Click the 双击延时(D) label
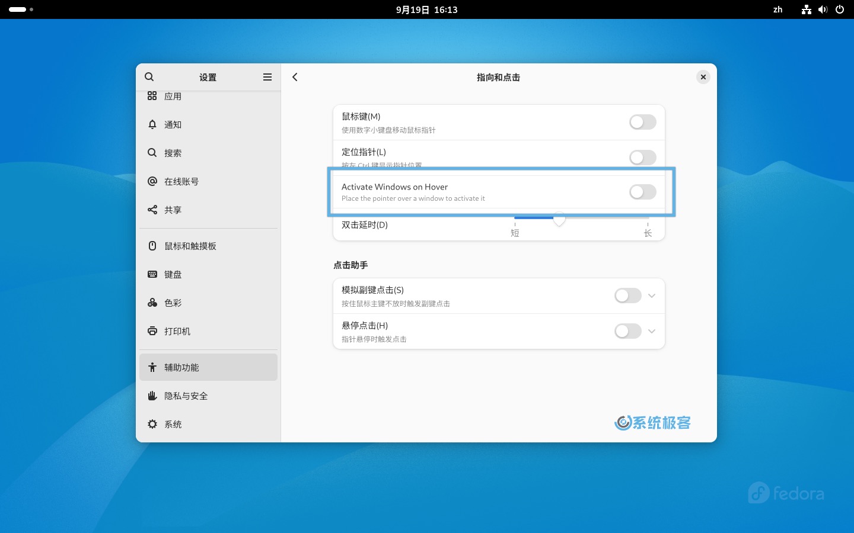The image size is (854, 533). 365,225
